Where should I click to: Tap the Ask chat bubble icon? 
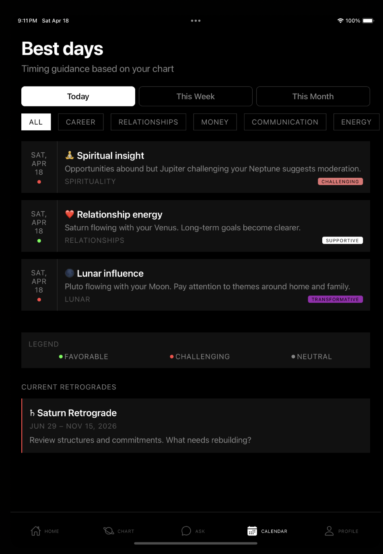pyautogui.click(x=186, y=531)
